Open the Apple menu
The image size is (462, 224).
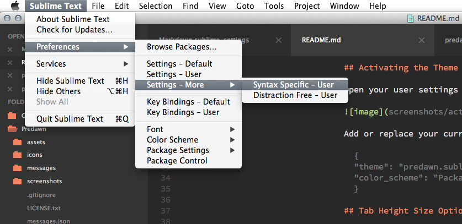[15, 6]
